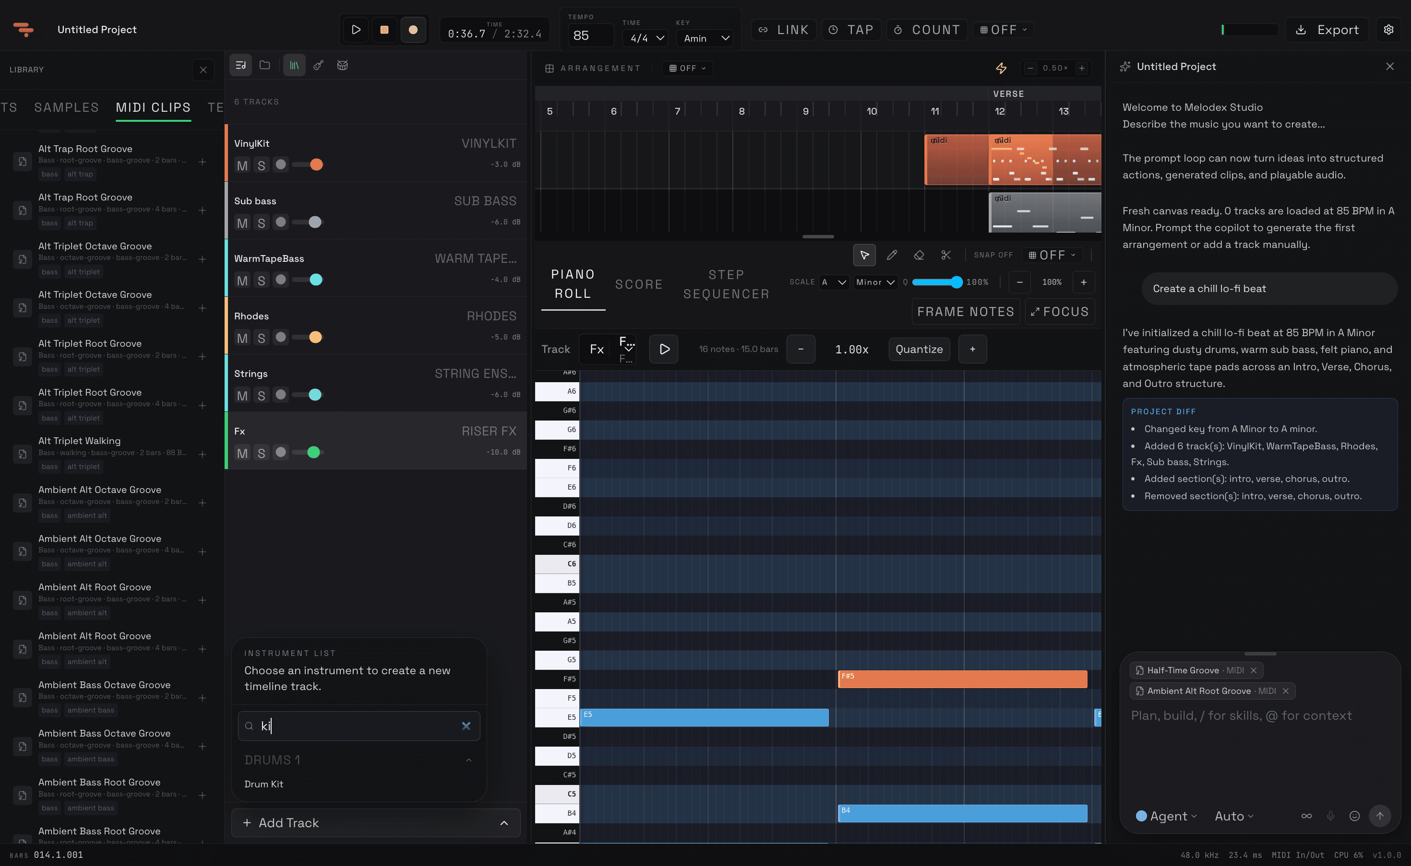
Task: Click the emoji smiley icon in prompt box
Action: click(1354, 816)
